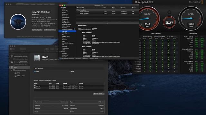This screenshot has width=206, height=115.
Task: Click macOS Catalina title text
Action: tap(41, 12)
